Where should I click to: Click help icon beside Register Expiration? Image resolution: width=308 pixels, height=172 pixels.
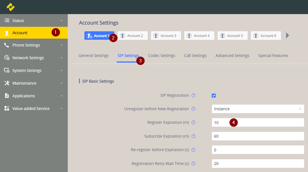click(x=193, y=123)
